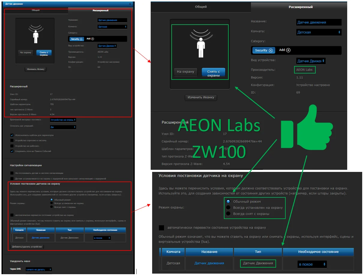Toggle the Устройство не работает checkbox

[x=12, y=145]
